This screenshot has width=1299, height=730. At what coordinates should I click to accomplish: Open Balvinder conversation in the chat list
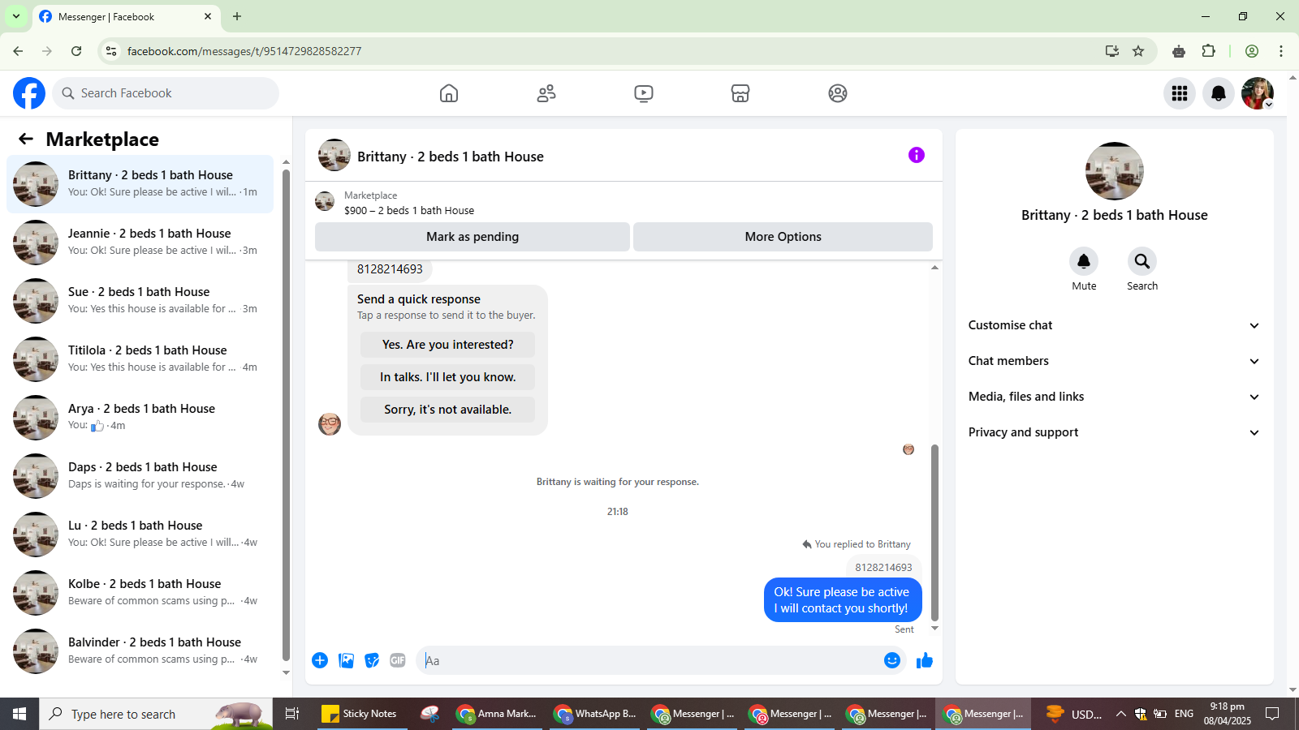coord(140,651)
